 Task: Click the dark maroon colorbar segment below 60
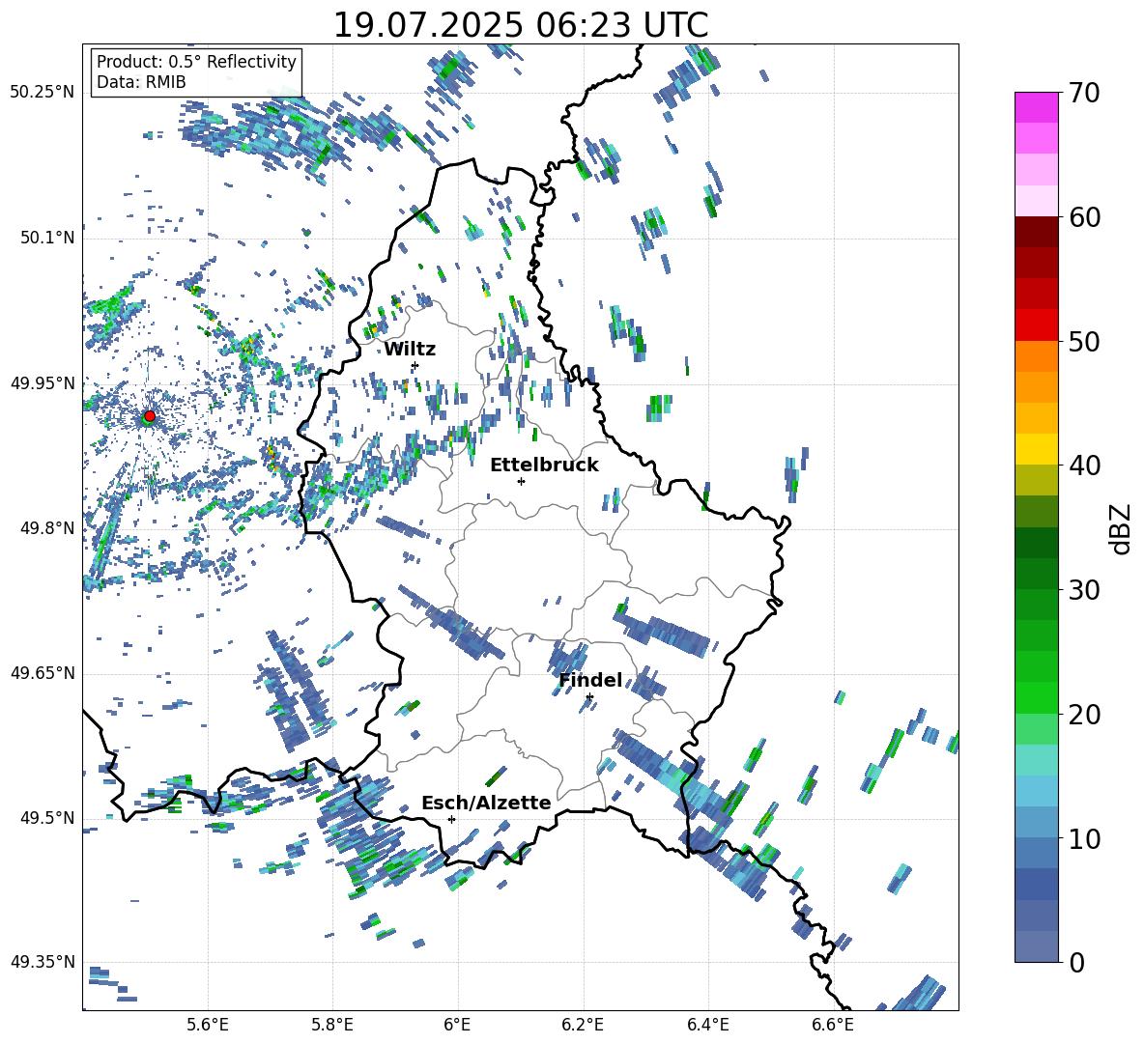point(1036,232)
